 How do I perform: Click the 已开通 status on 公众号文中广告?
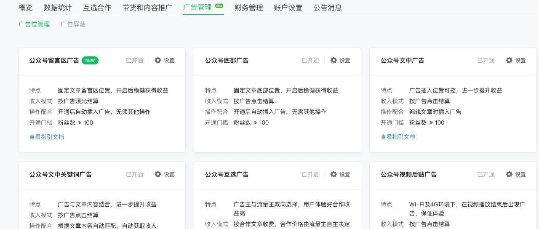coord(486,61)
